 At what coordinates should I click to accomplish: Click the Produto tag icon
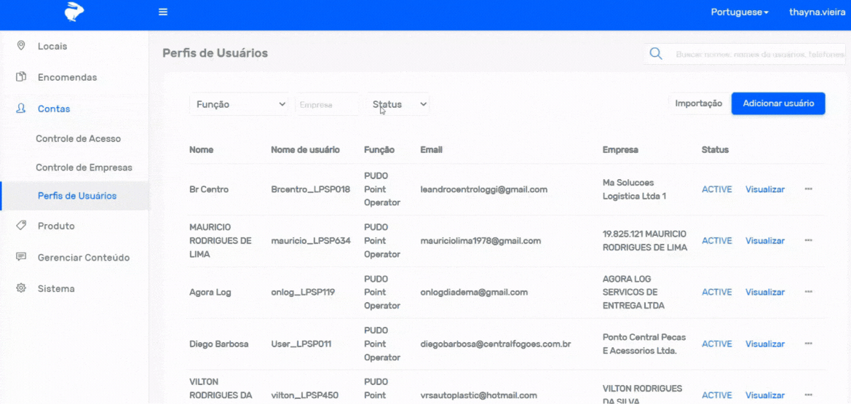tap(21, 226)
